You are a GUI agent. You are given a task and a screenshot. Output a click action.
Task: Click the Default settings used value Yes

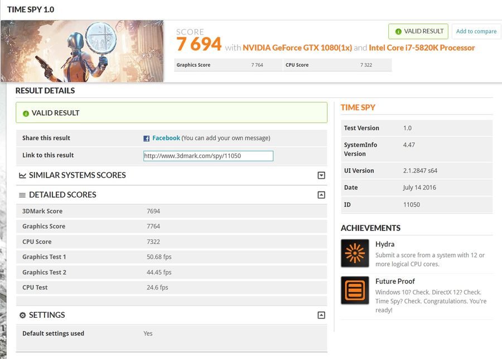pyautogui.click(x=148, y=333)
